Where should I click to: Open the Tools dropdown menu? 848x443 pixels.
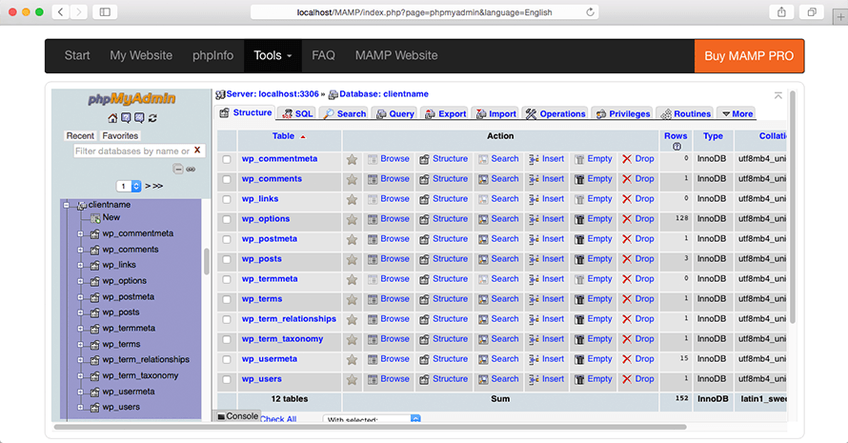click(x=273, y=55)
